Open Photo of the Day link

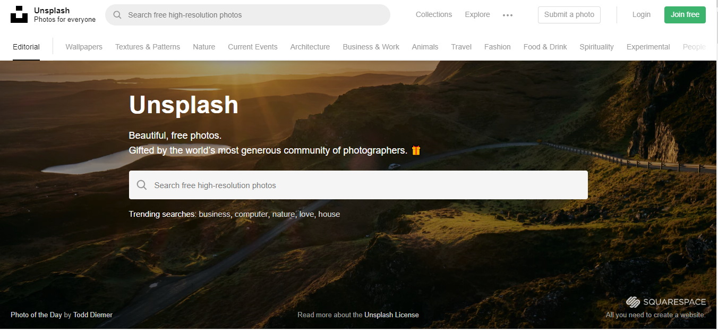[x=36, y=315]
